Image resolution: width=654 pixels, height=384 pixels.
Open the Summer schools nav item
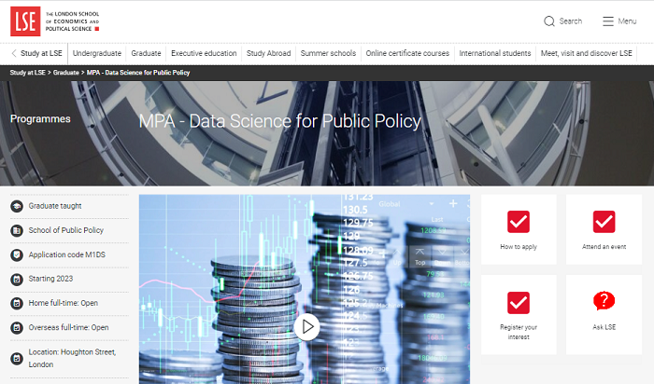(x=328, y=53)
